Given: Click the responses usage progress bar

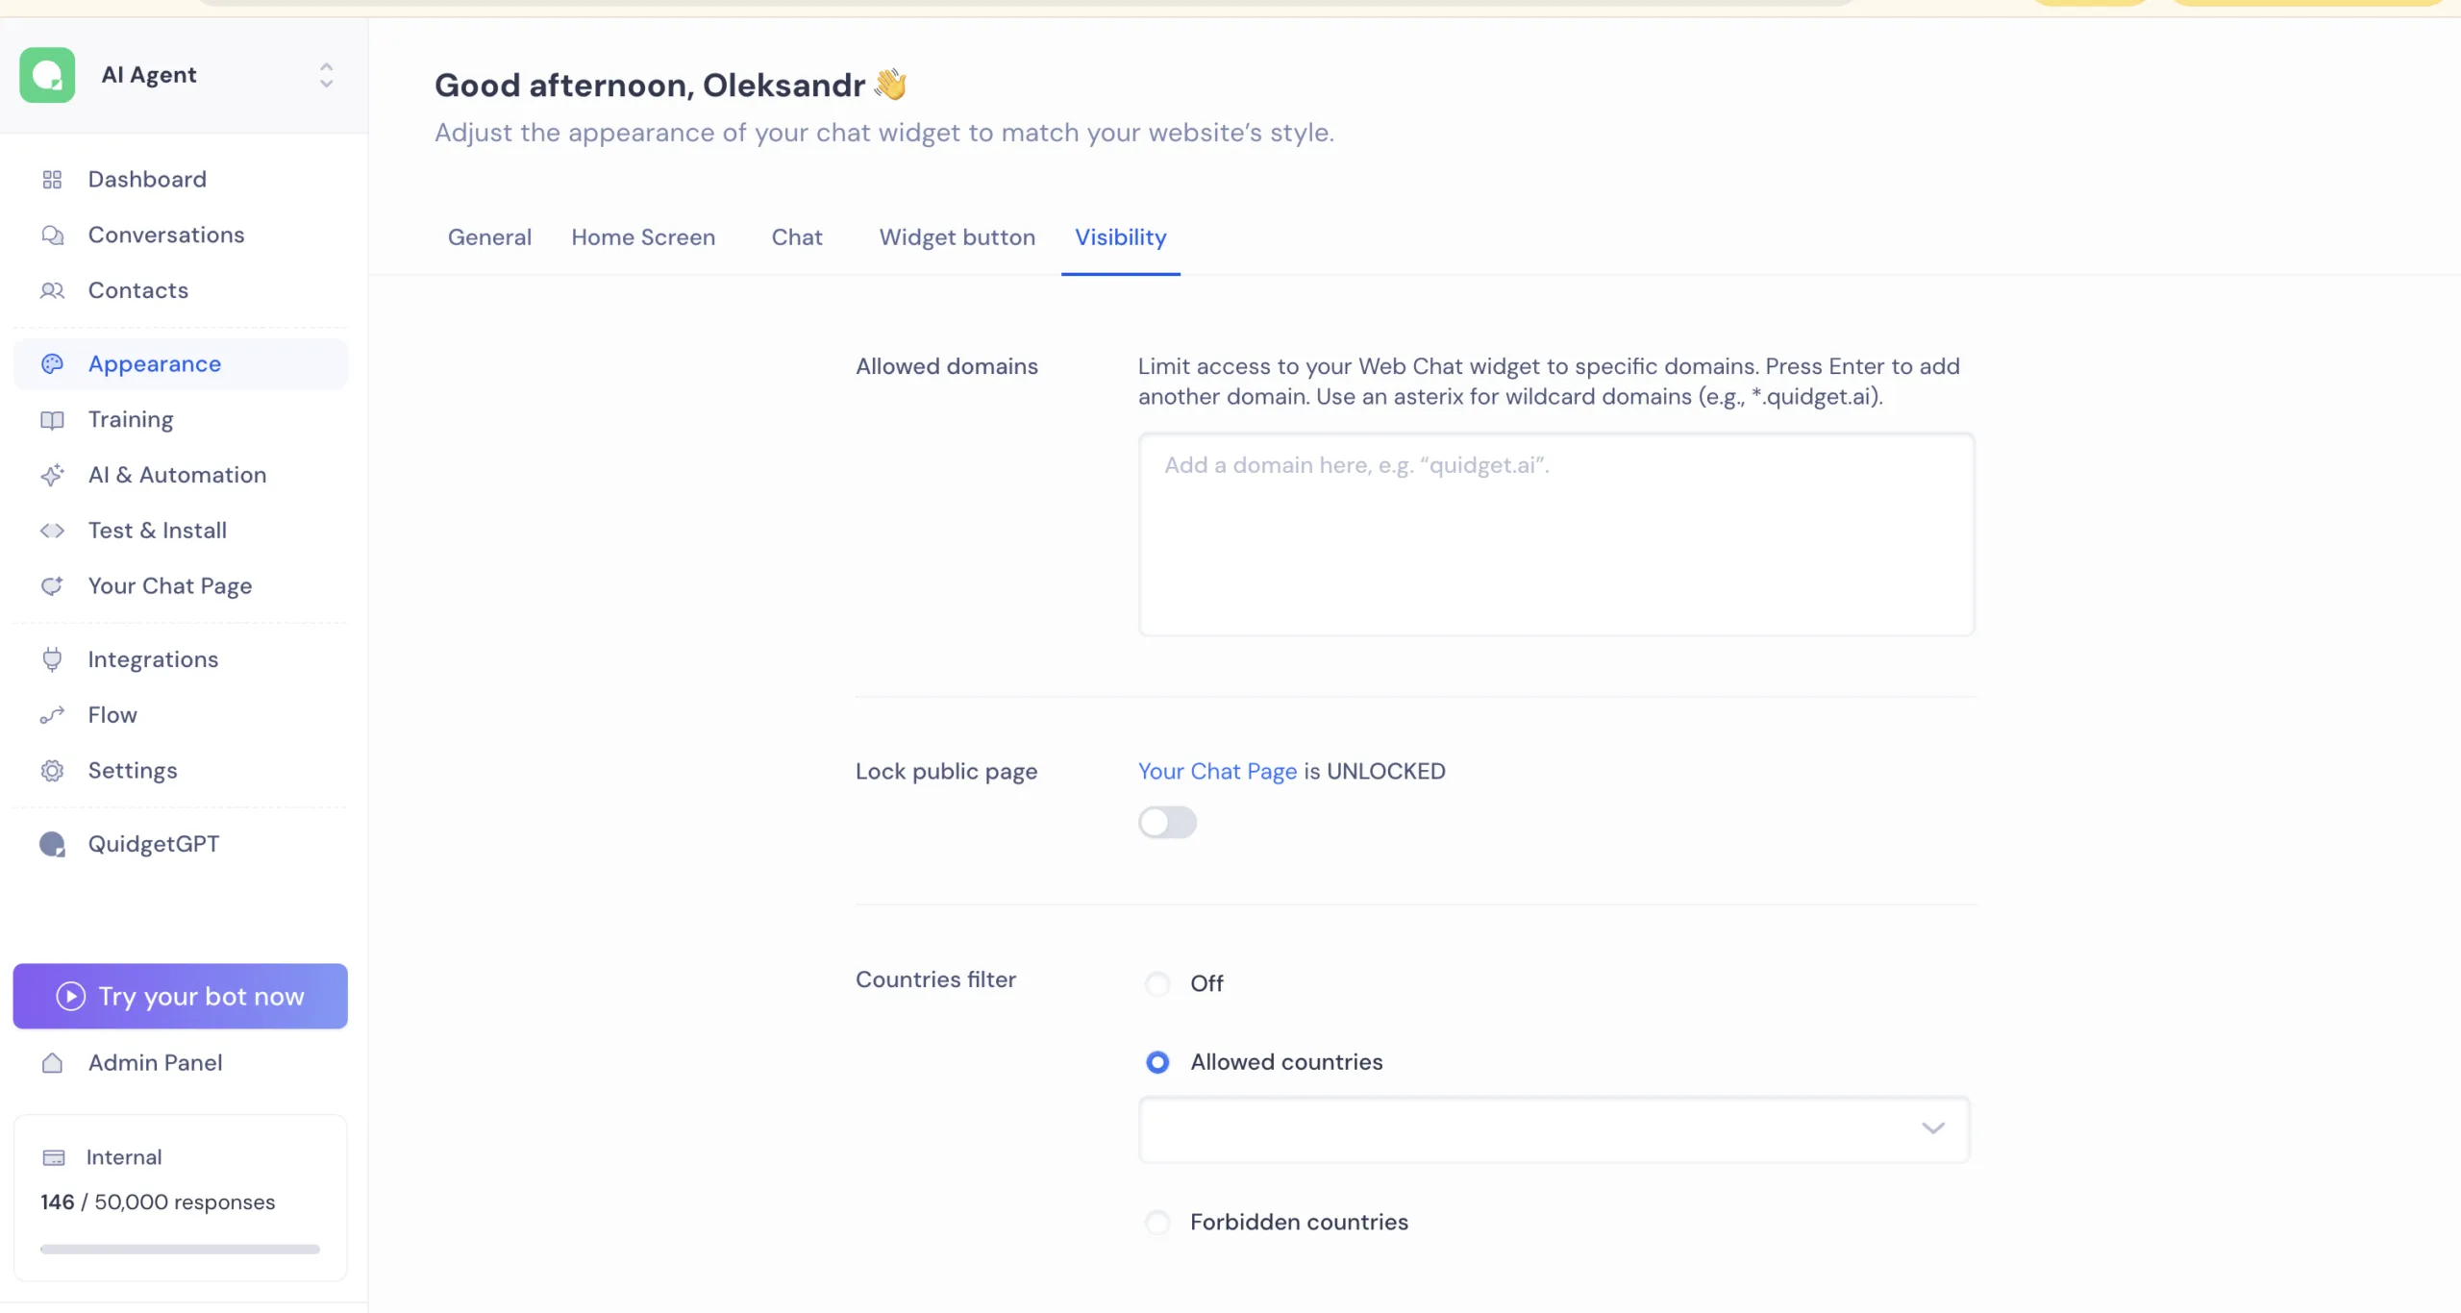Looking at the screenshot, I should pyautogui.click(x=180, y=1249).
